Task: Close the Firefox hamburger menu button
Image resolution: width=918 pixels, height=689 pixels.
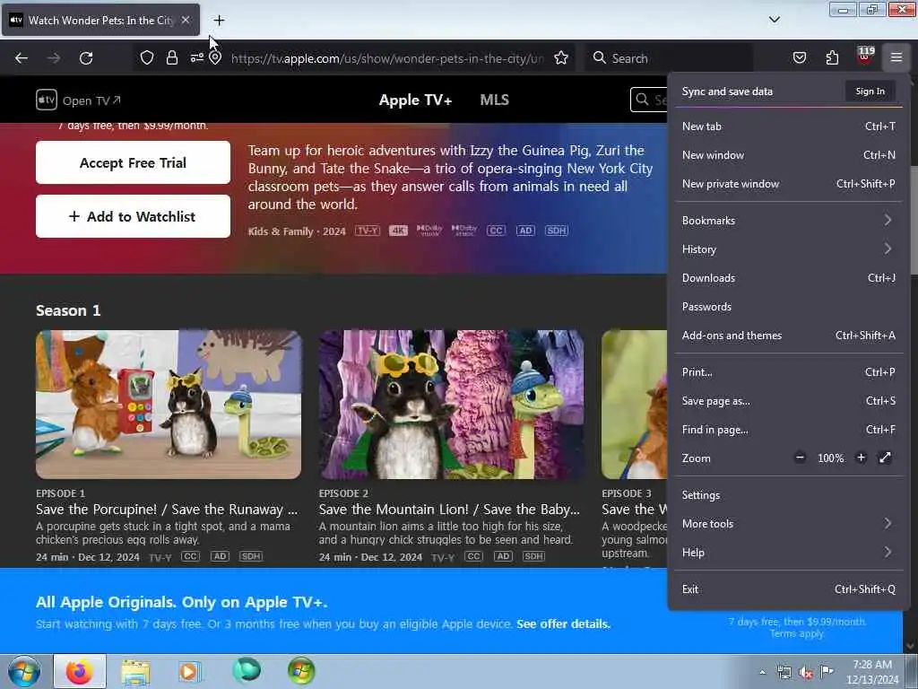Action: [896, 57]
